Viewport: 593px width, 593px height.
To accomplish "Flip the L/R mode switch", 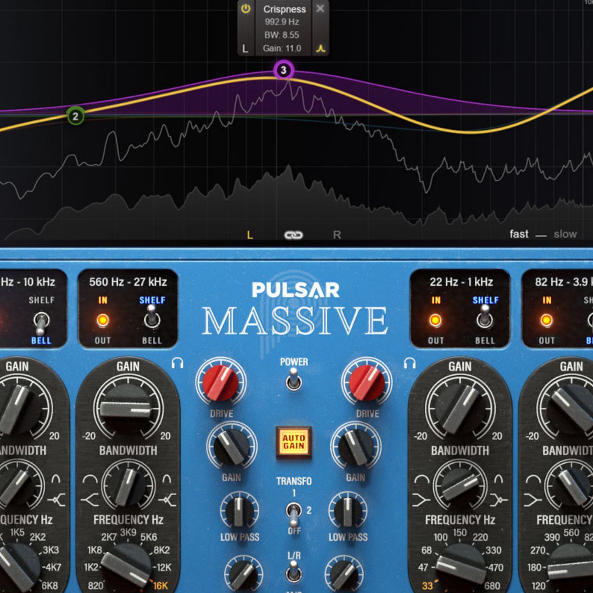I will point(293,572).
